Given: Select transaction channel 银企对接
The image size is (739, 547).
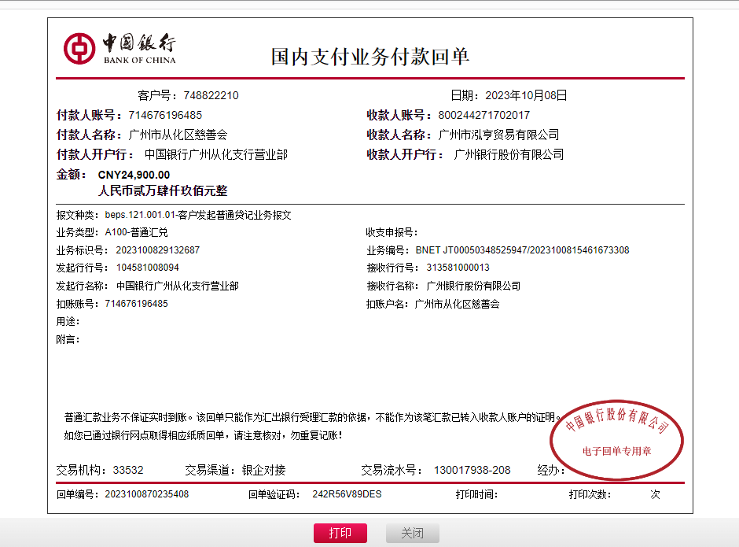Looking at the screenshot, I should (264, 470).
